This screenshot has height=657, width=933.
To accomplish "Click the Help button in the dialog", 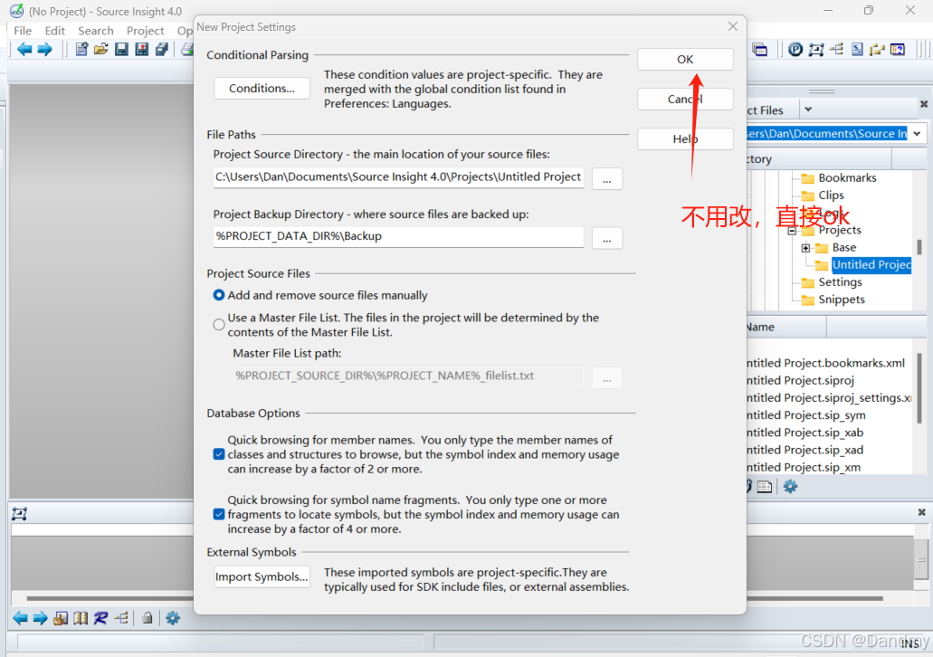I will [685, 138].
